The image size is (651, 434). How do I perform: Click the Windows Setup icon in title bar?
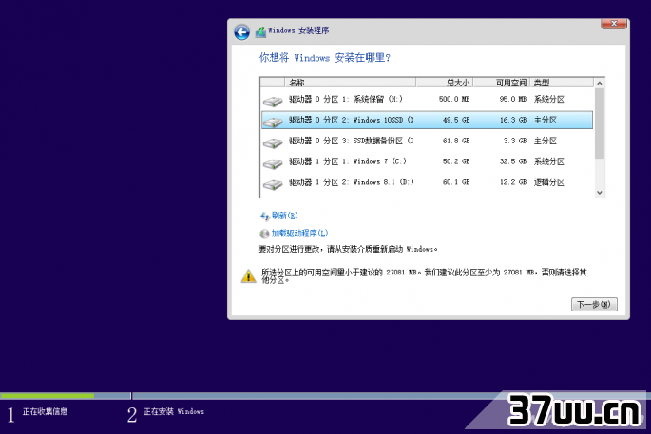[260, 31]
